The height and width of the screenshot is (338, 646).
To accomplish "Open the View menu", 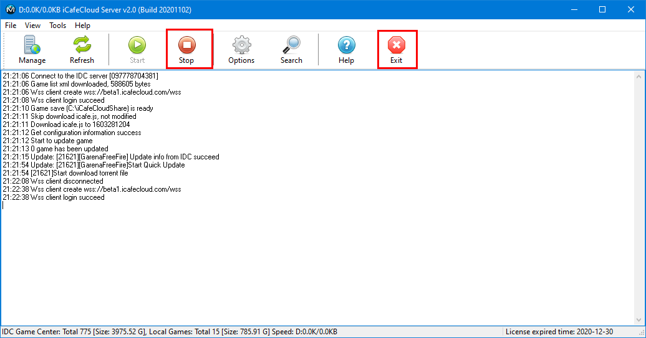I will coord(32,26).
